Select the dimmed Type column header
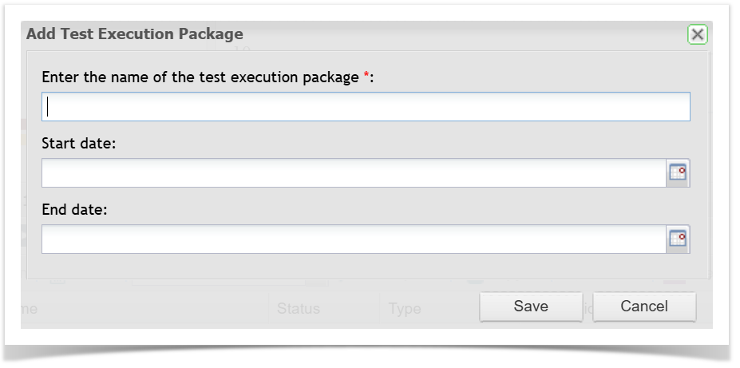 [405, 308]
